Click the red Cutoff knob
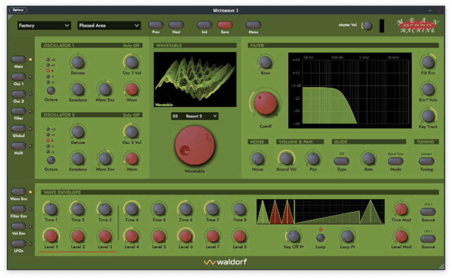This screenshot has width=452, height=278. pos(265,103)
